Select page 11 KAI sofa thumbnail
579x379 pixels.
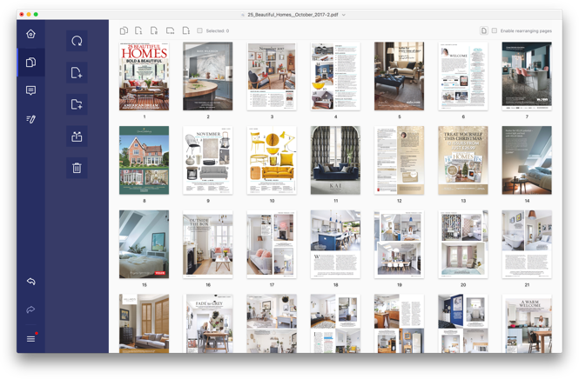pyautogui.click(x=336, y=160)
